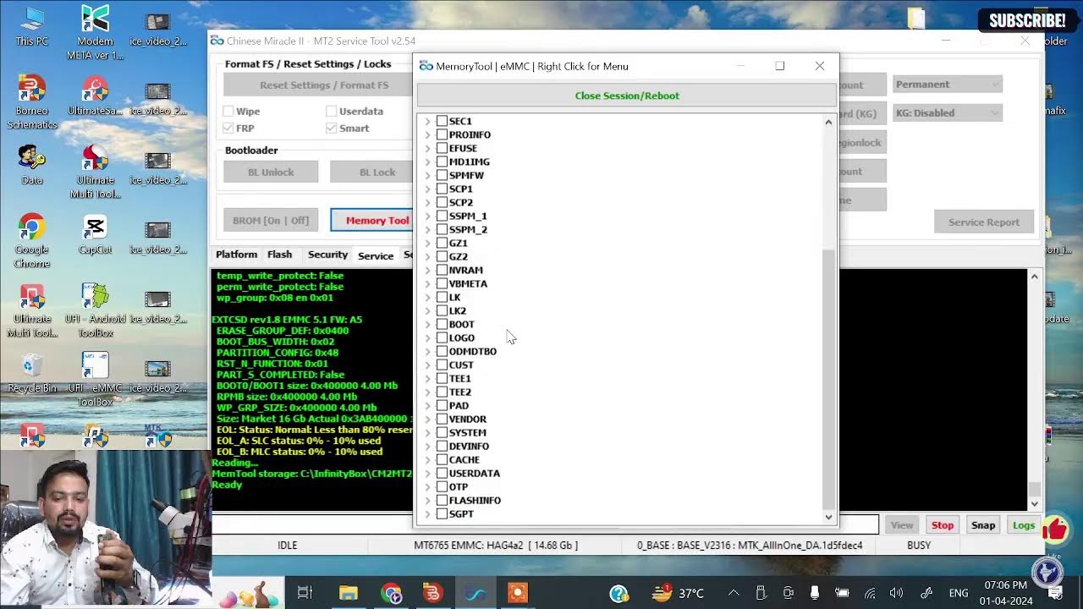Open This PC desktop icon
Screen dimensions: 1083x609
(31, 25)
